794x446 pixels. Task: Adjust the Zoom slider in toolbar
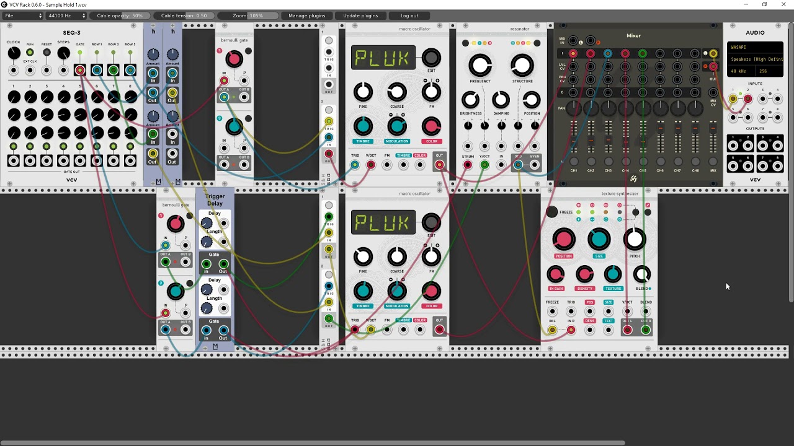248,15
